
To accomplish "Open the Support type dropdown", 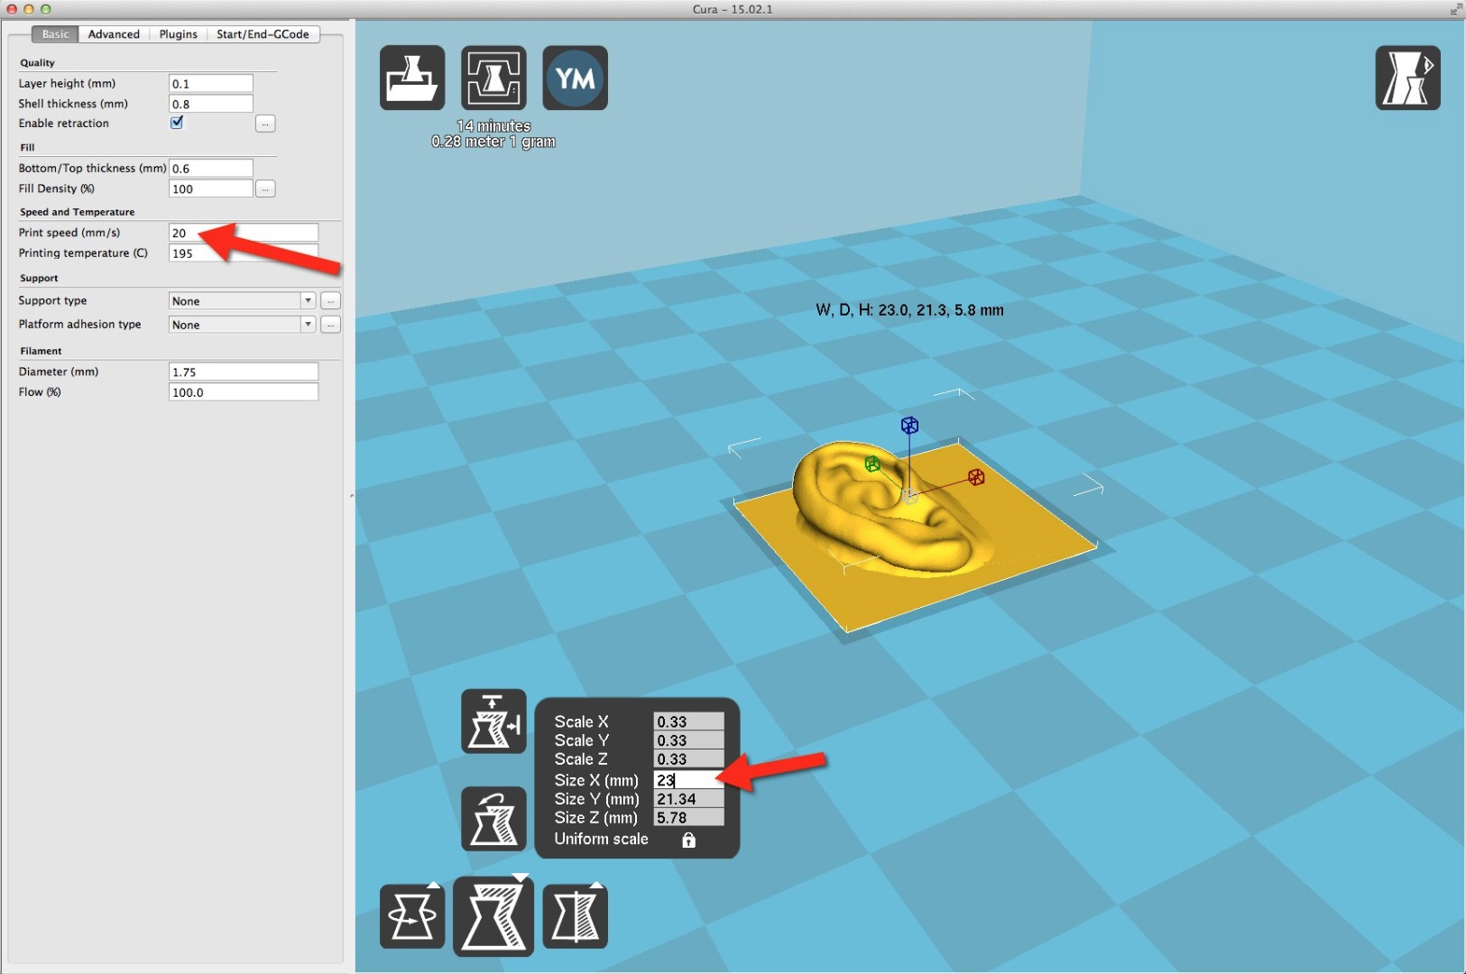I will coord(242,301).
